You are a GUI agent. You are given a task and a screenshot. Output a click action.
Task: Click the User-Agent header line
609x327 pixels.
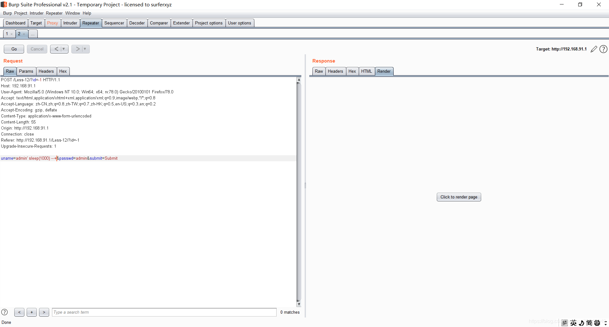(87, 92)
